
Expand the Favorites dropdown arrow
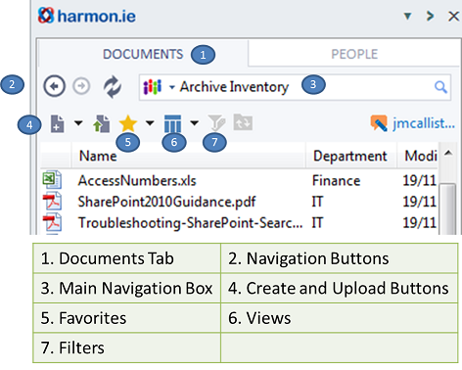coord(150,123)
